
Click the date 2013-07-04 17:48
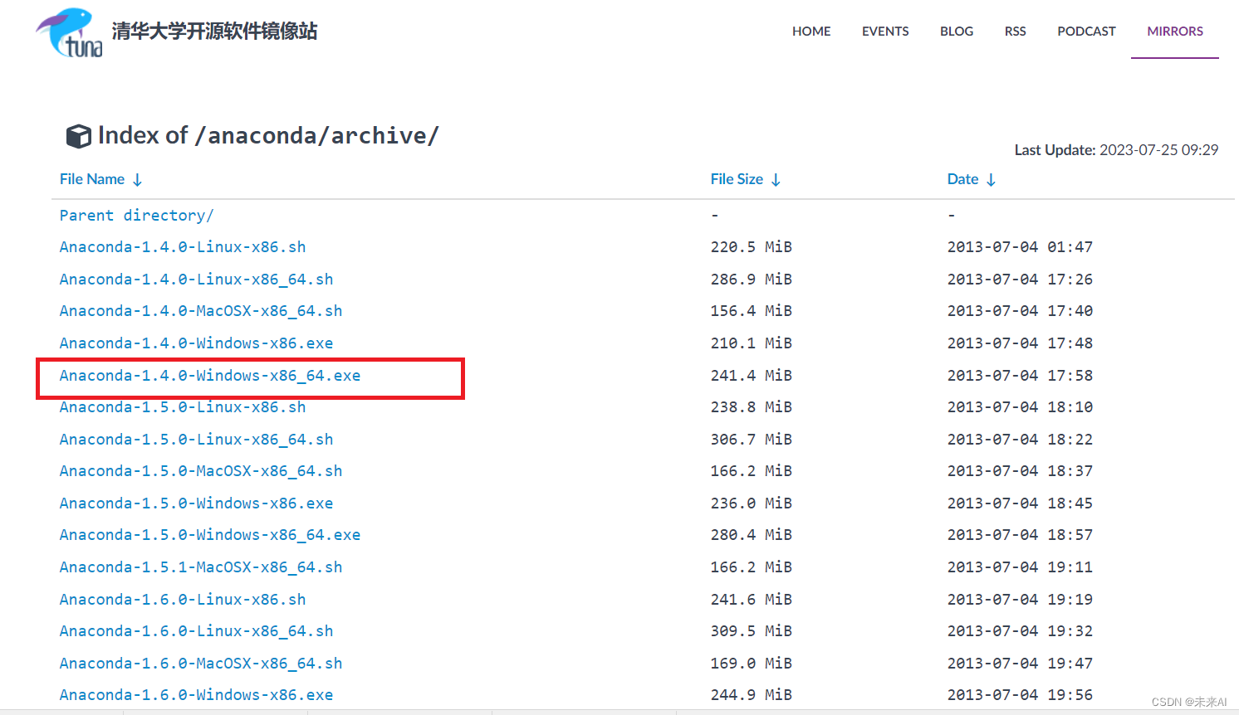tap(1020, 343)
